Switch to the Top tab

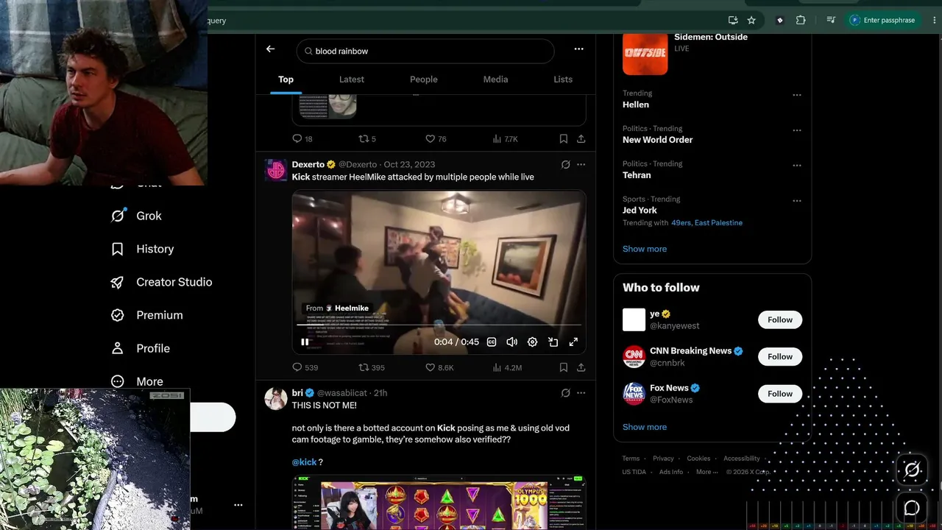point(286,79)
